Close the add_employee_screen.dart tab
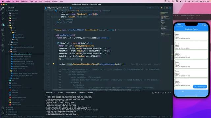The image size is (211, 118). (x=67, y=8)
